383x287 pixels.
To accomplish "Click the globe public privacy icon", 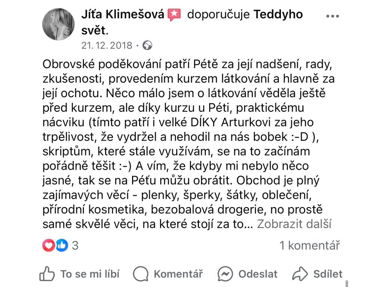I will (x=148, y=46).
